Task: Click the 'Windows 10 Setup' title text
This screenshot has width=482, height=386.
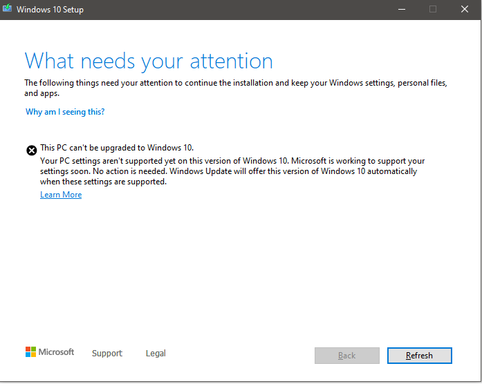Action: click(50, 10)
